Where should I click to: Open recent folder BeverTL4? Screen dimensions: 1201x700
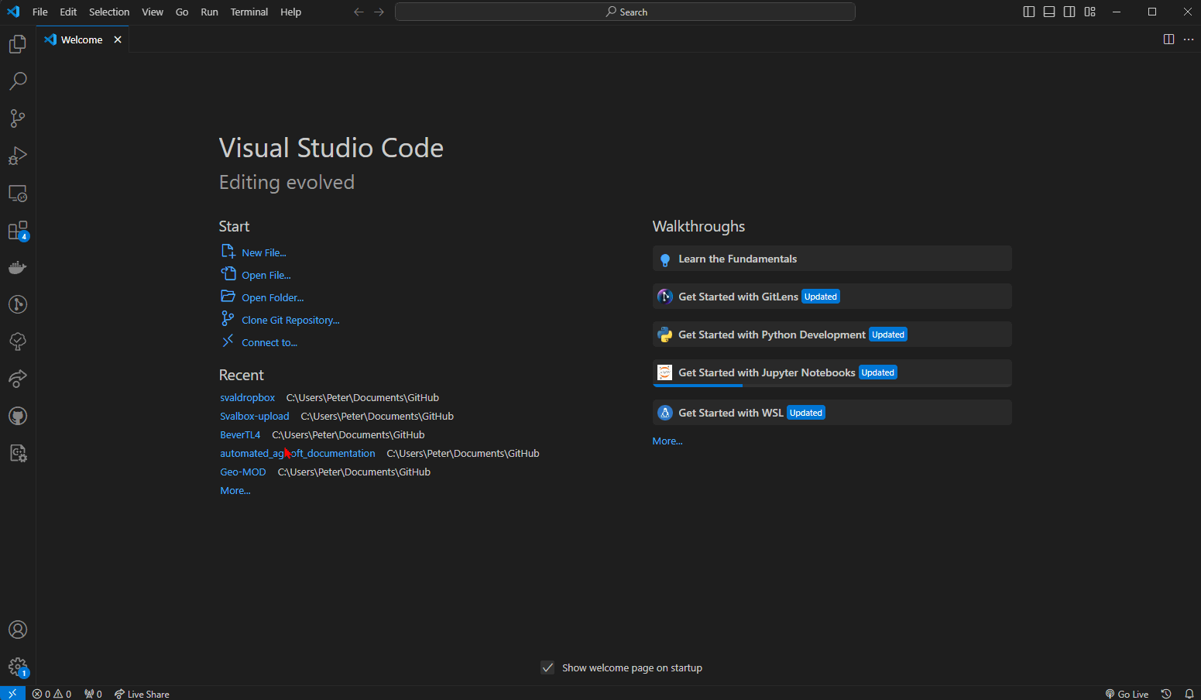(x=240, y=434)
